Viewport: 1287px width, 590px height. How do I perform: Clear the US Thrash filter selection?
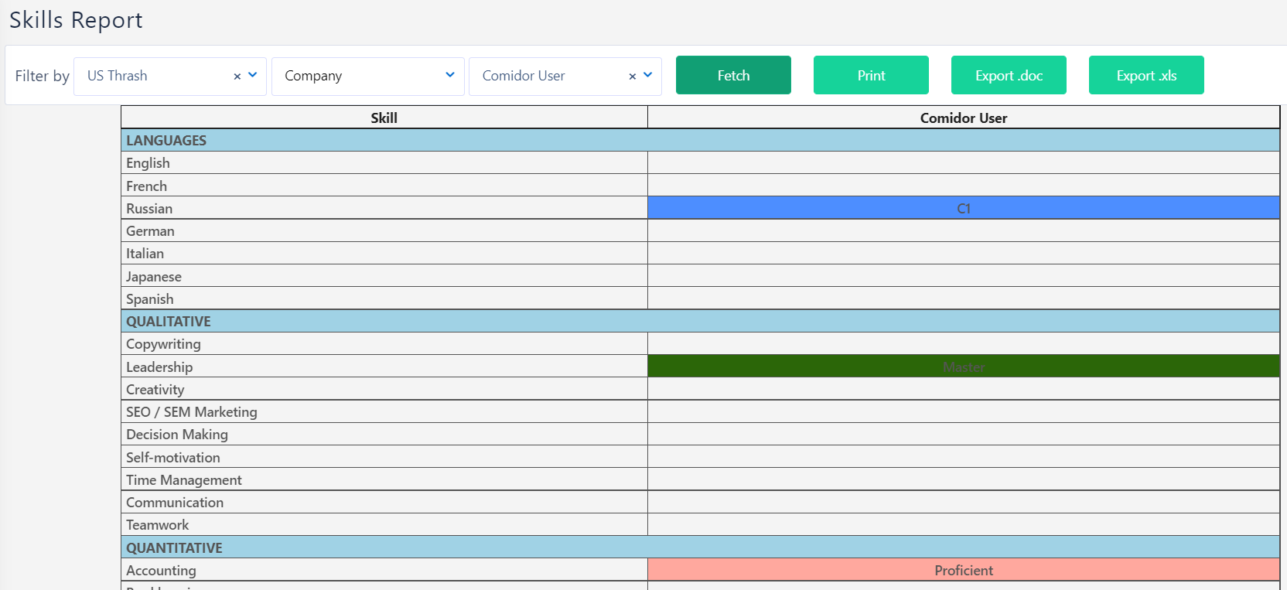pyautogui.click(x=237, y=77)
